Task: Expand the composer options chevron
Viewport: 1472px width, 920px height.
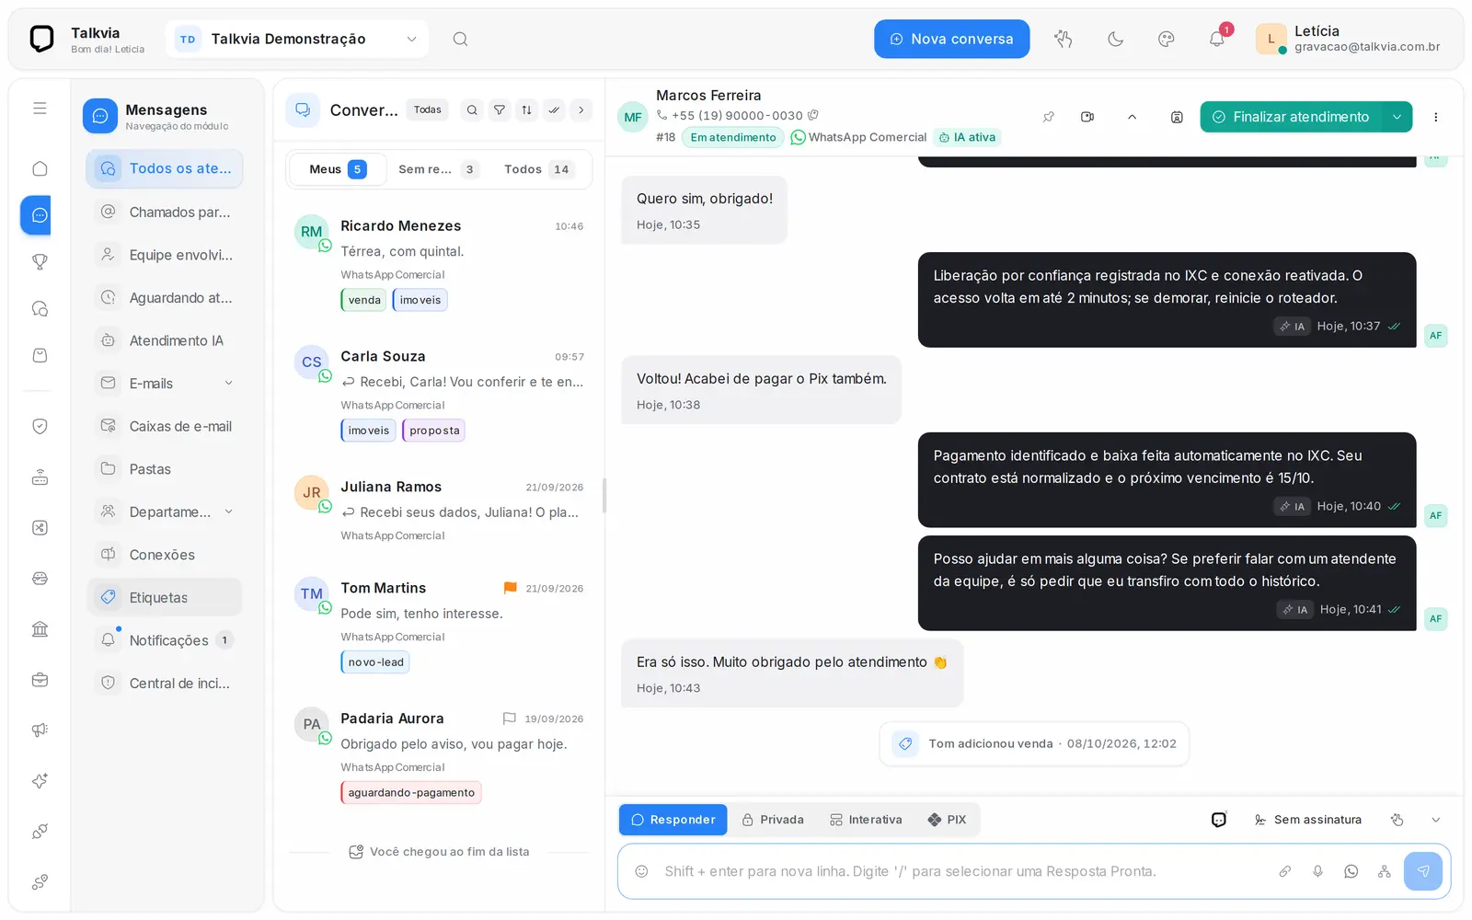Action: tap(1436, 820)
